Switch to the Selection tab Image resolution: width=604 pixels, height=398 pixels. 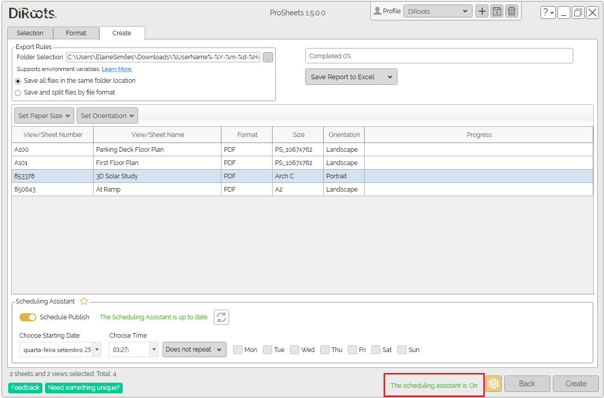30,33
